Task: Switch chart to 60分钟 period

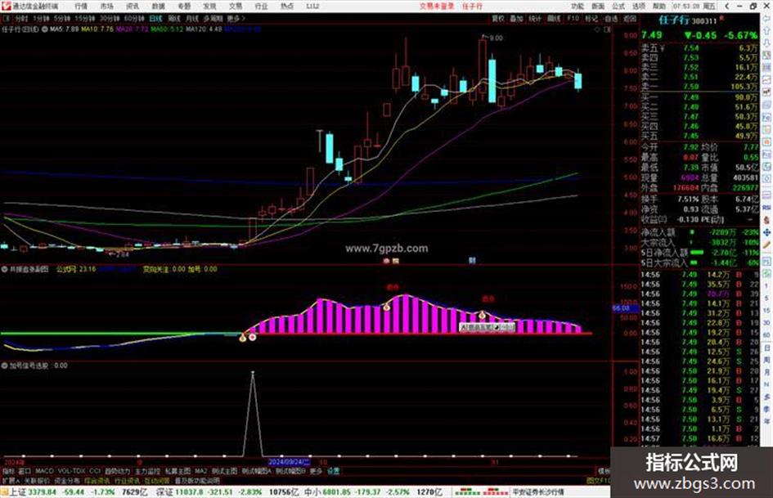Action: point(134,18)
